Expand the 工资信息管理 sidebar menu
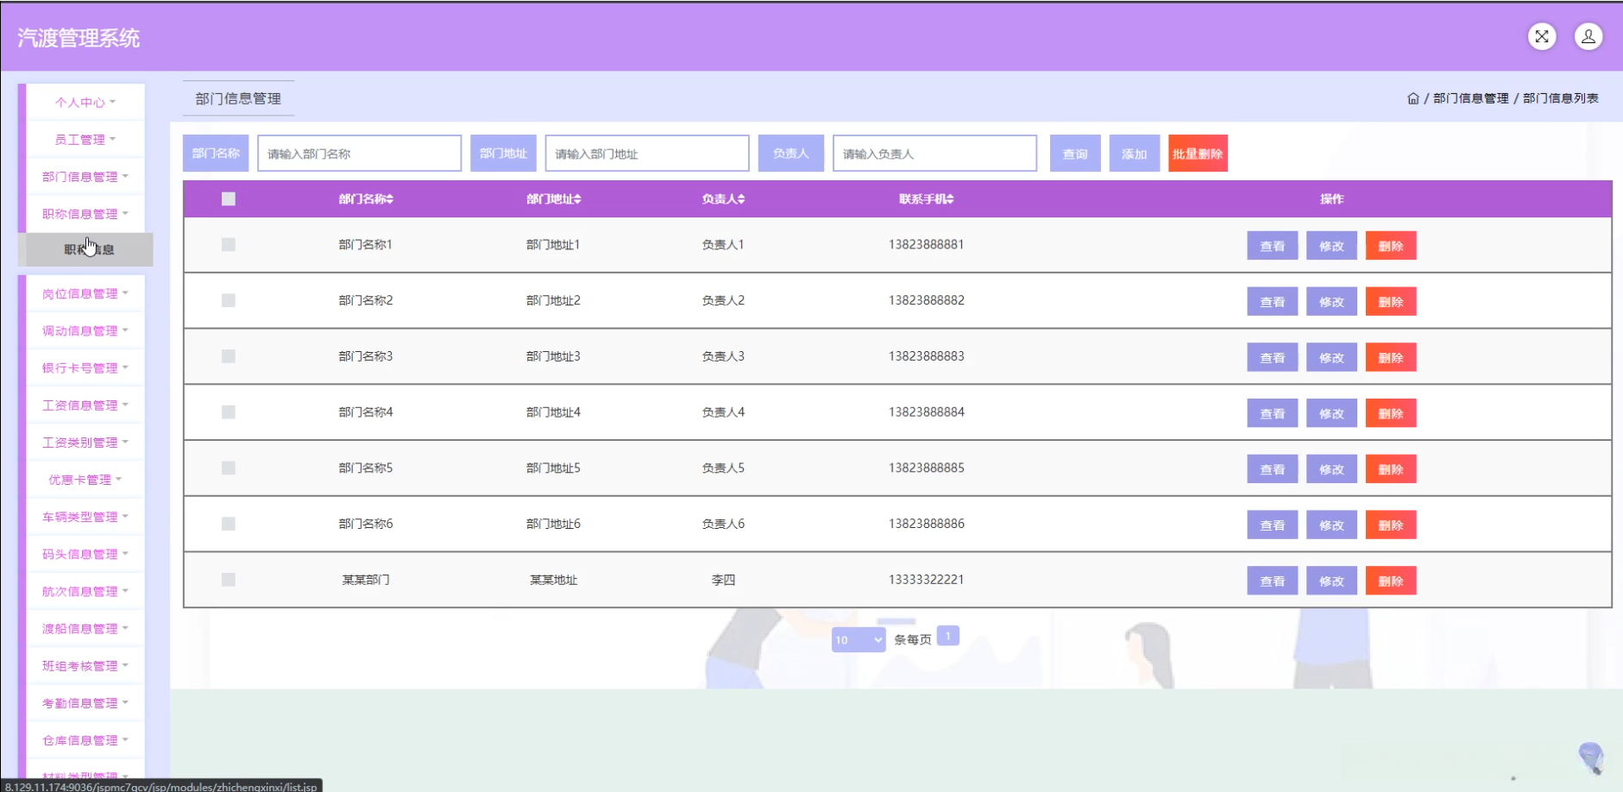The width and height of the screenshot is (1623, 792). (x=85, y=405)
